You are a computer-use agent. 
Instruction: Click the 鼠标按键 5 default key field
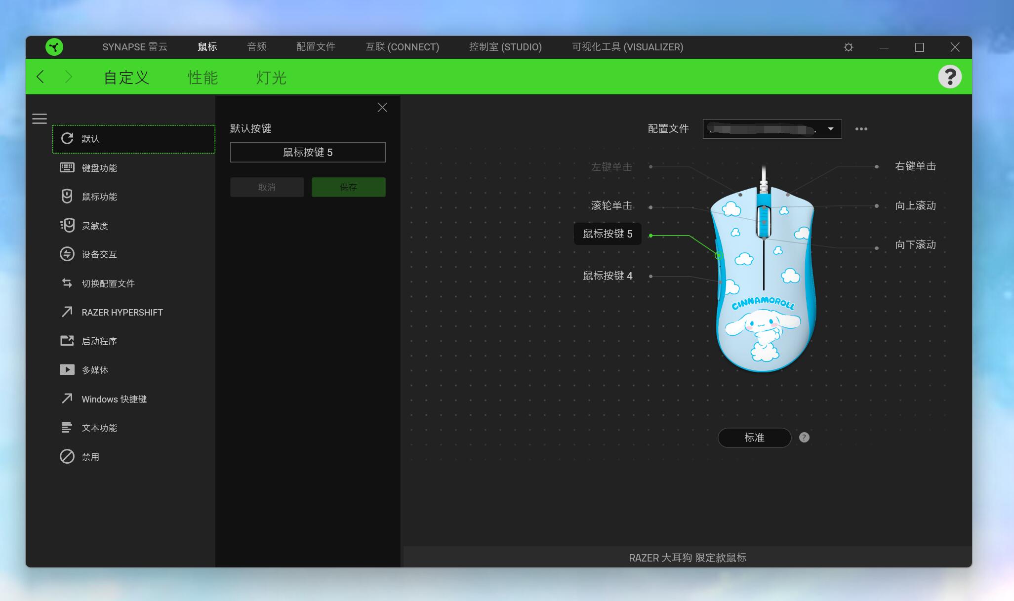[307, 152]
